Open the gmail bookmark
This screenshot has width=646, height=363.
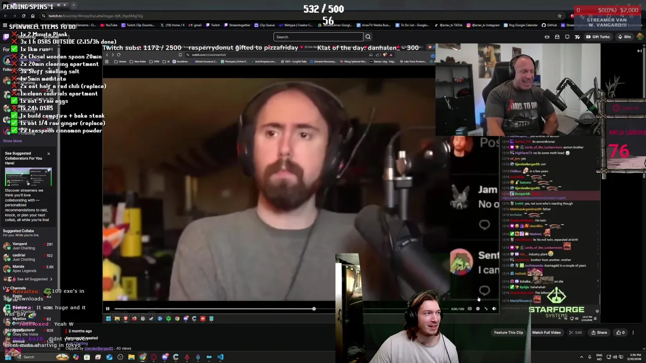click(x=195, y=25)
